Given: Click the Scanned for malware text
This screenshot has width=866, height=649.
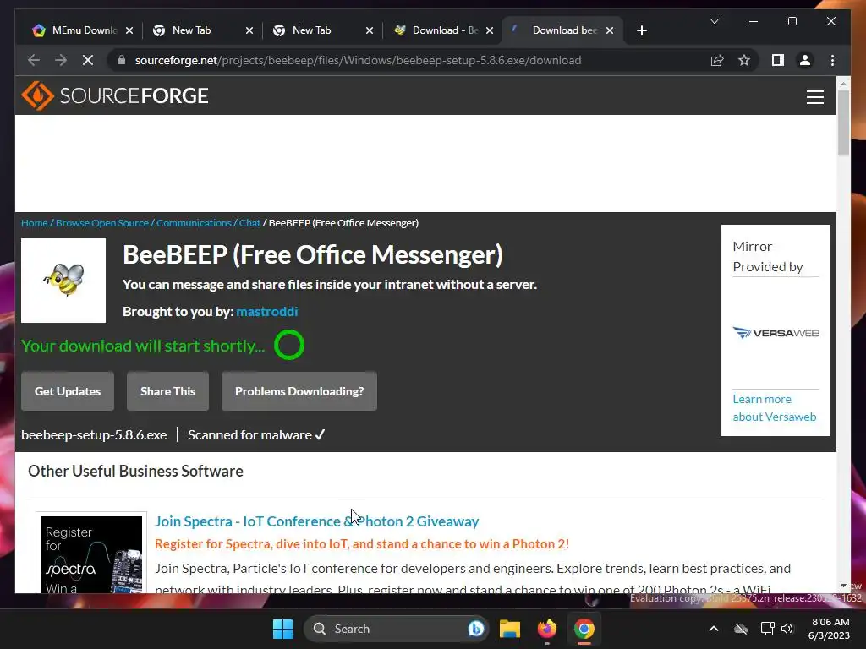Looking at the screenshot, I should pos(256,435).
